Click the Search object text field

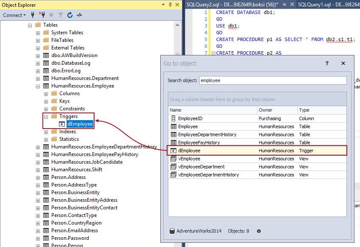tap(273, 80)
